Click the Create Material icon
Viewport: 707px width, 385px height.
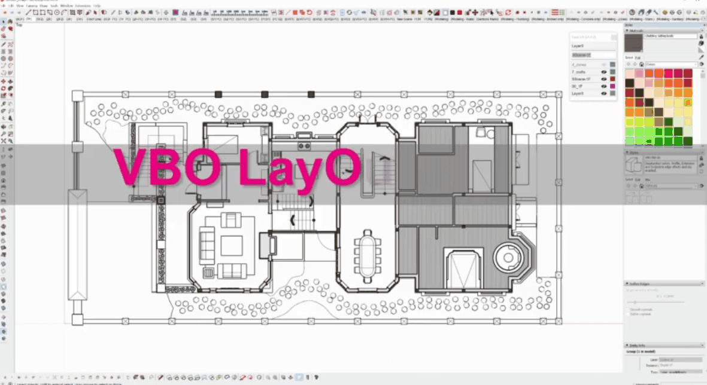701,44
